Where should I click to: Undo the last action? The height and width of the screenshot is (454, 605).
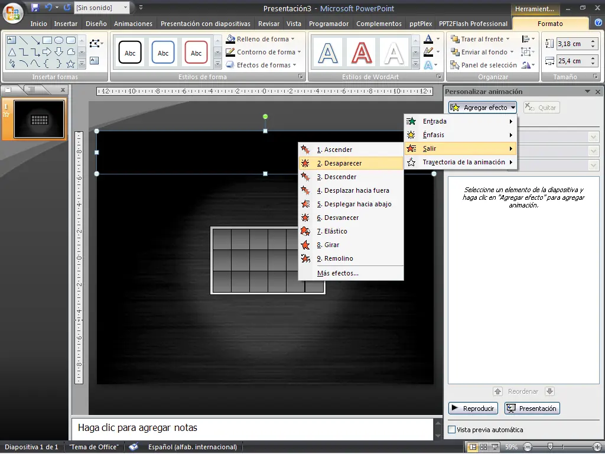(x=48, y=7)
